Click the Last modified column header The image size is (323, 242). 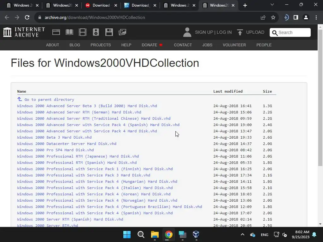pyautogui.click(x=228, y=91)
